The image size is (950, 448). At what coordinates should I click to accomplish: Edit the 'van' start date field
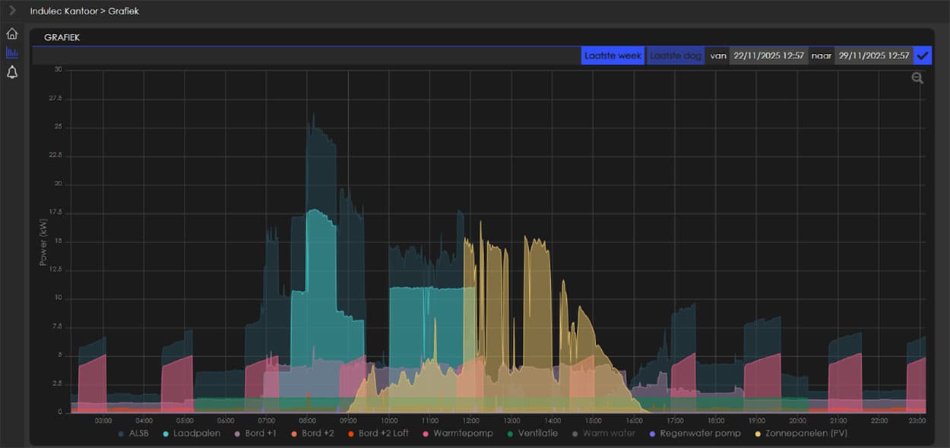[768, 55]
